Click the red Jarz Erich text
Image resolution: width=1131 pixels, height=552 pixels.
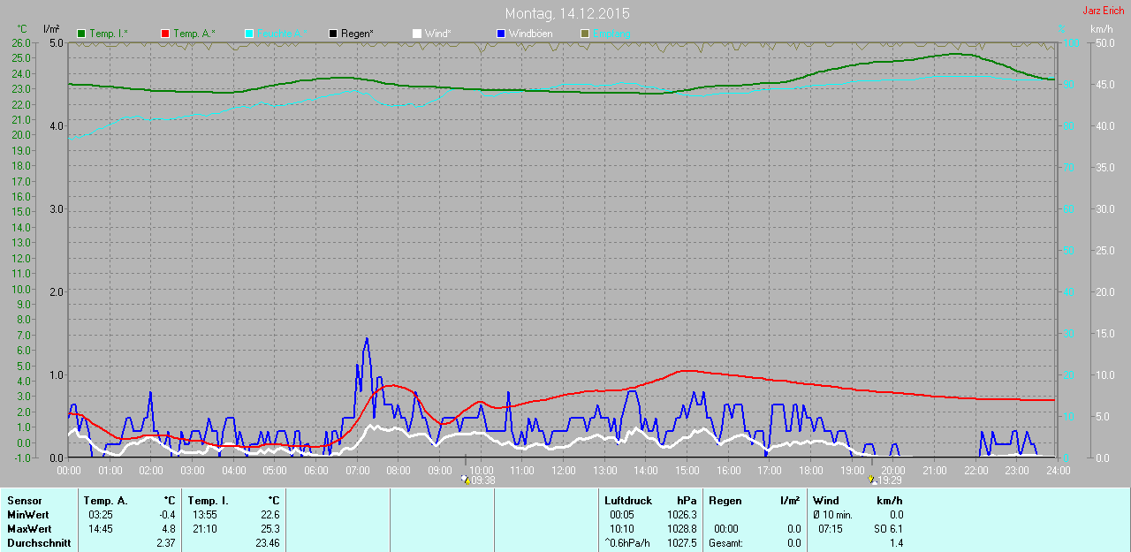point(1103,11)
